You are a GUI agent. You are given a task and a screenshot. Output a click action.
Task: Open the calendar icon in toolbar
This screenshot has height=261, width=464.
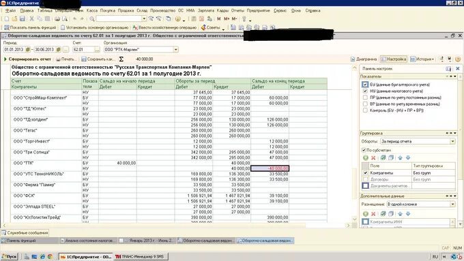(x=201, y=19)
